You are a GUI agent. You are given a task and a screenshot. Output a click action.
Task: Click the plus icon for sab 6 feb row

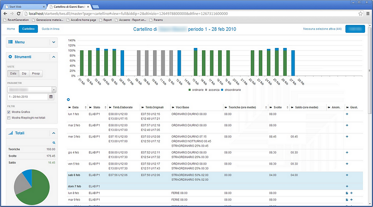(347, 175)
